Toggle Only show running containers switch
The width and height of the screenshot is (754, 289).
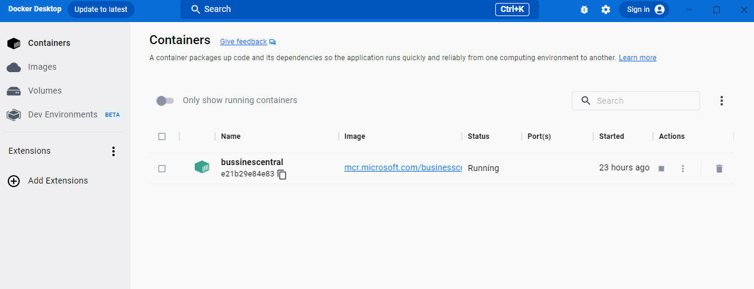(x=165, y=101)
